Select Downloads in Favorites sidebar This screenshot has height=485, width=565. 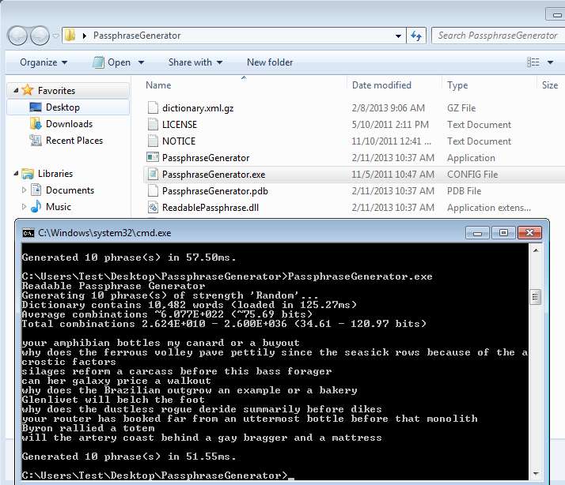[69, 124]
